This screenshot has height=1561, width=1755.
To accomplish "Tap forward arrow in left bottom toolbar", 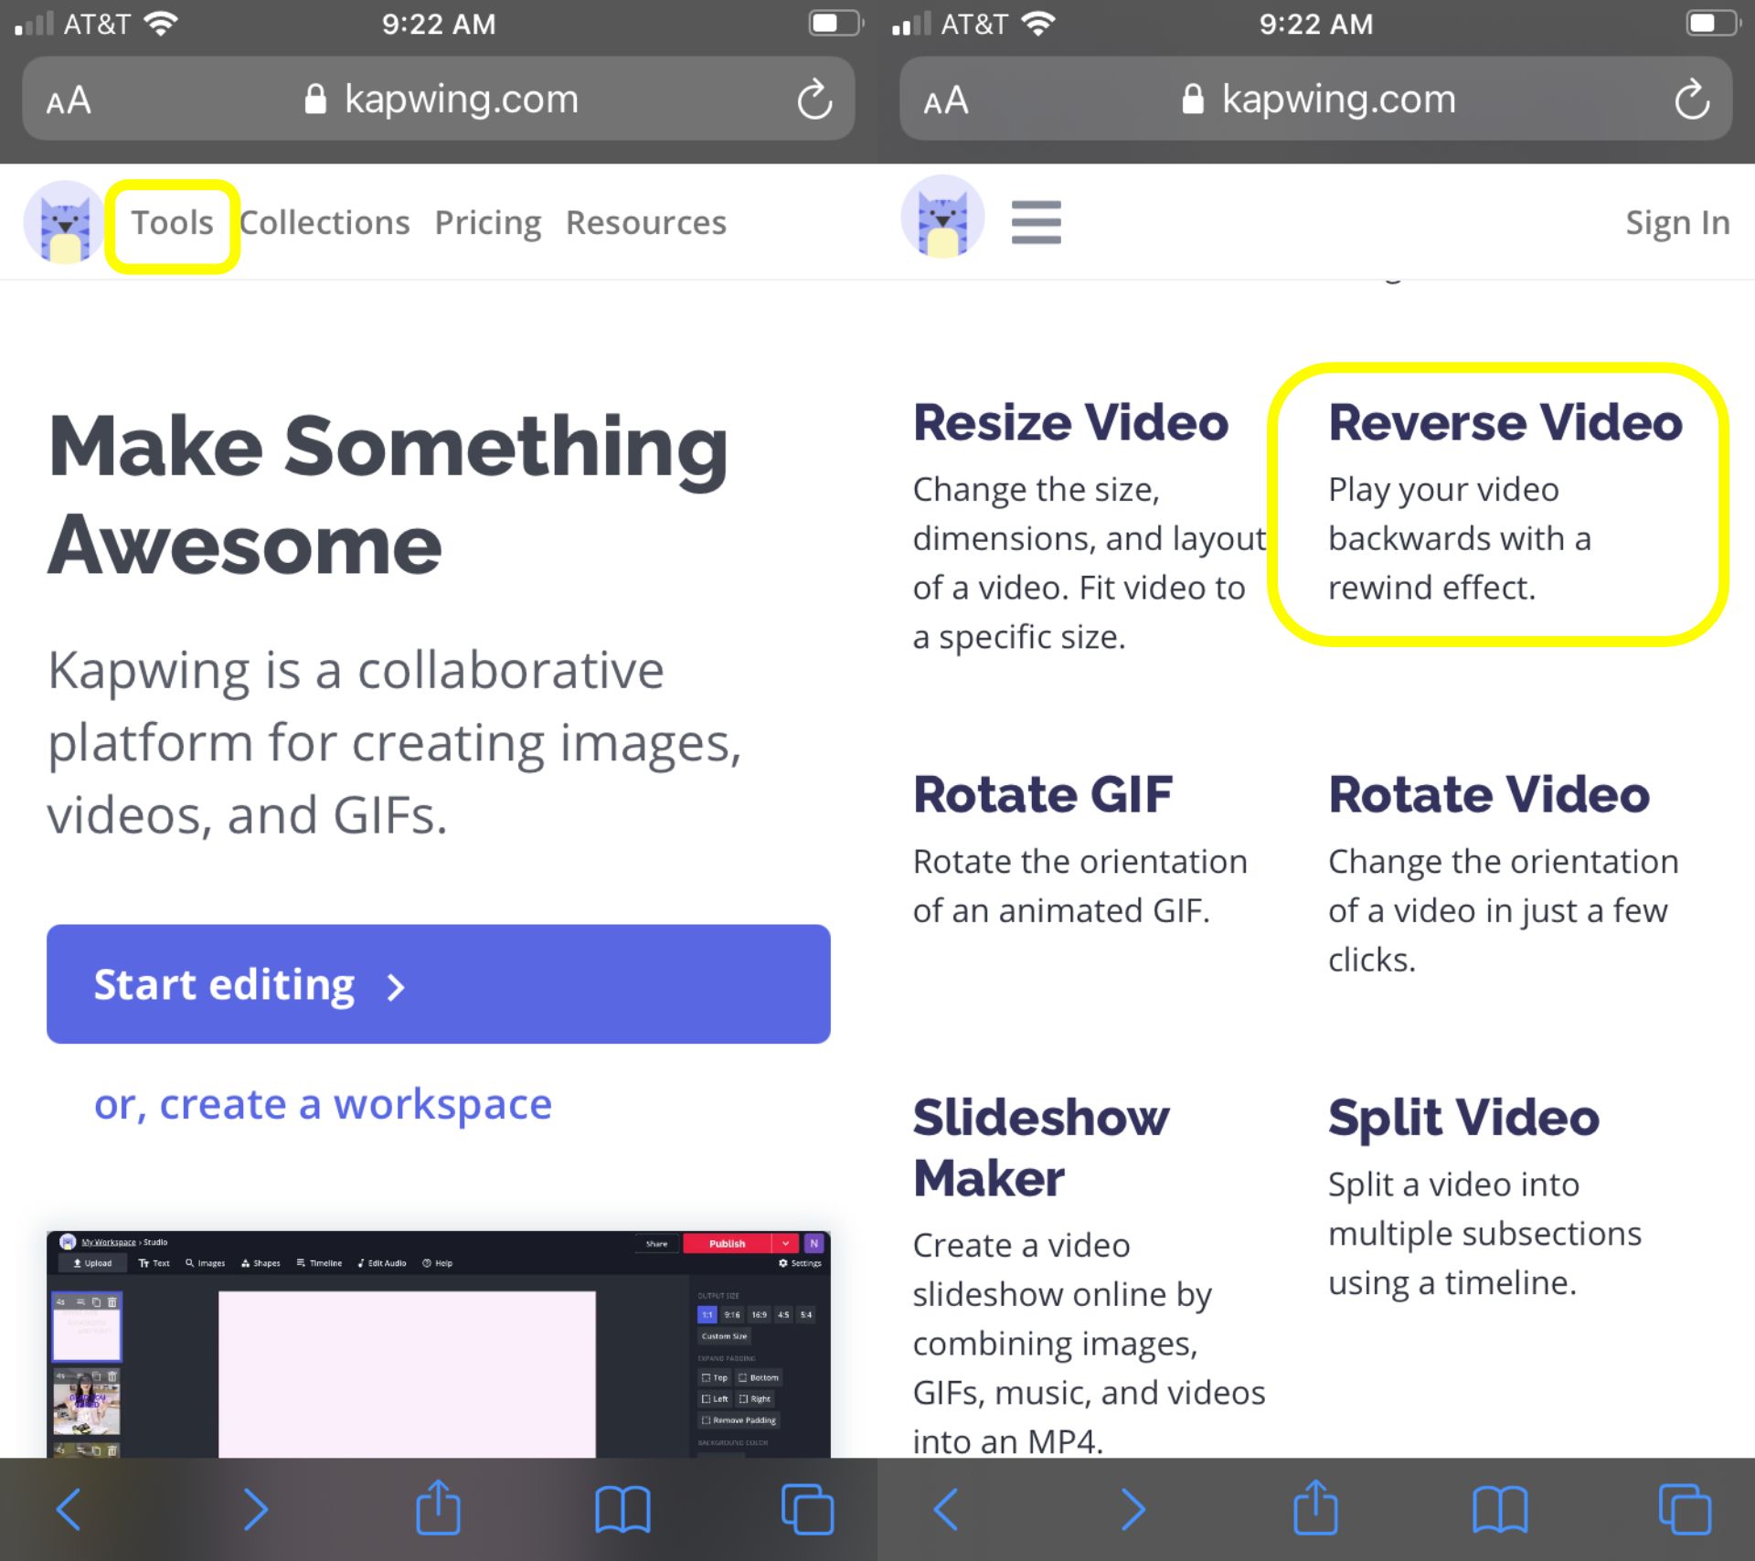I will [255, 1508].
